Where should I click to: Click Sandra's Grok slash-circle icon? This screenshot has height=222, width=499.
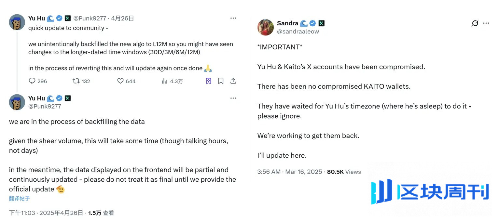tap(475, 23)
